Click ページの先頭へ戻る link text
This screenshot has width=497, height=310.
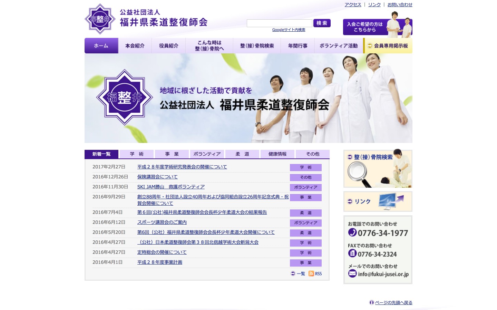393,302
